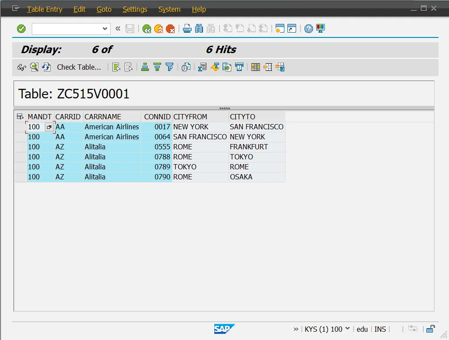Viewport: 449px width, 340px height.
Task: Click the Find binoculars icon
Action: [x=199, y=29]
